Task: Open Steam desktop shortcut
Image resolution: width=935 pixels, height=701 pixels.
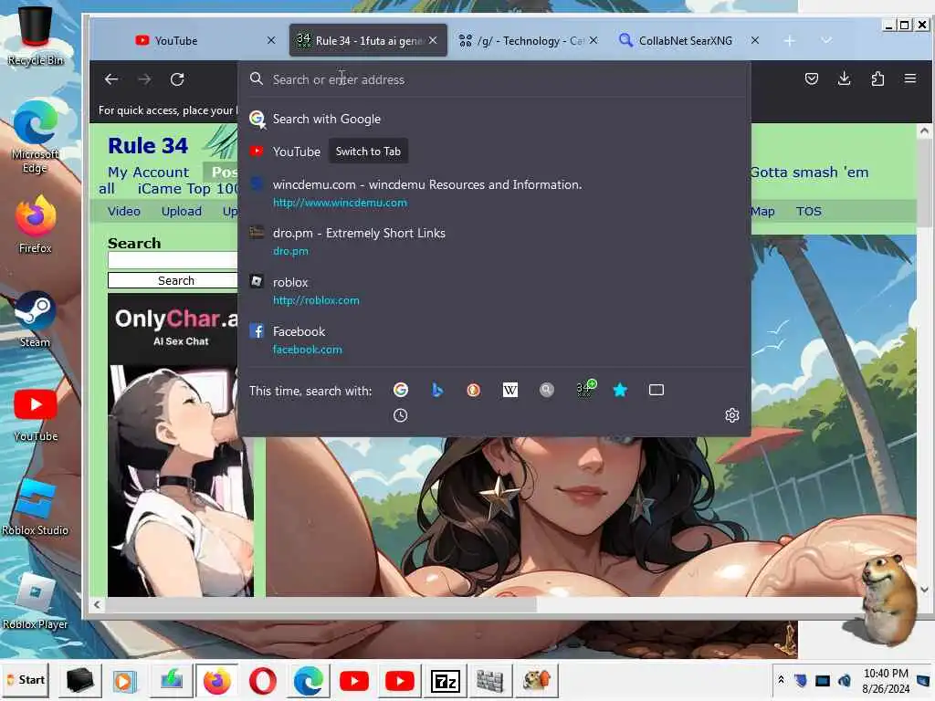Action: coord(36,319)
